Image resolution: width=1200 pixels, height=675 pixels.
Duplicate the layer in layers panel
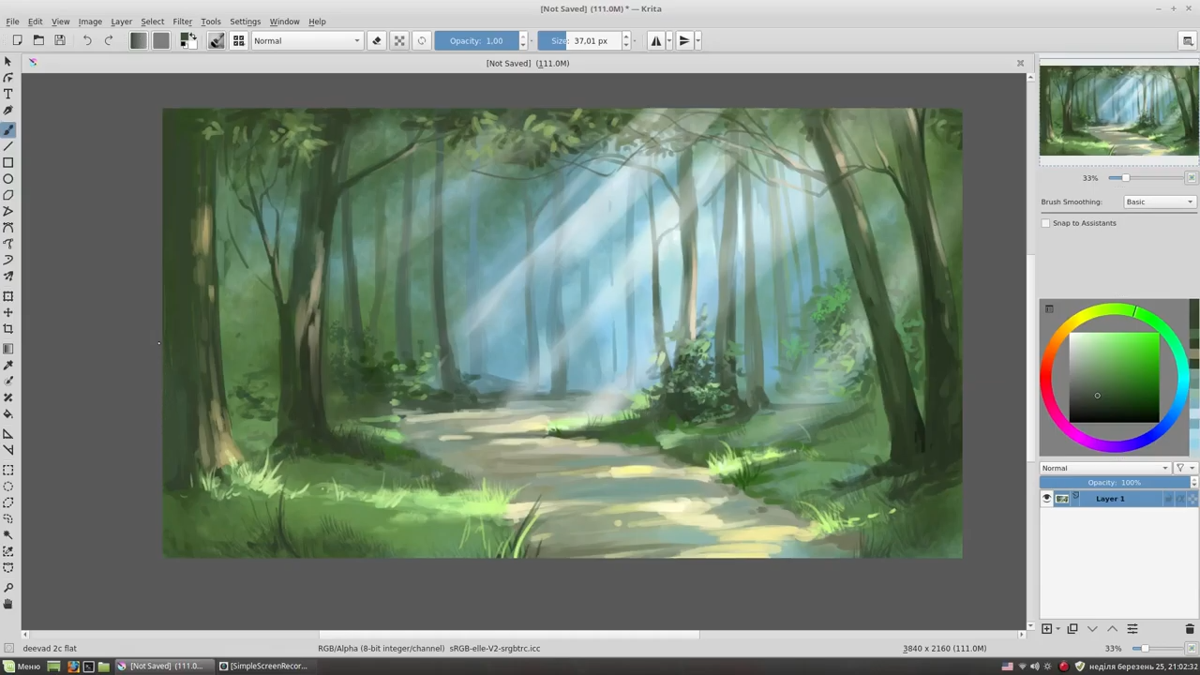click(x=1072, y=629)
